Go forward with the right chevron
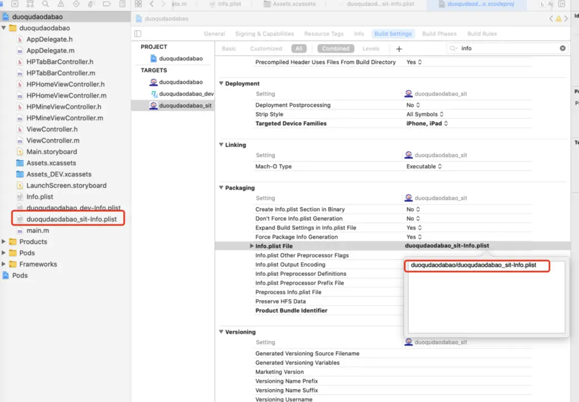The image size is (579, 402). 163,4
